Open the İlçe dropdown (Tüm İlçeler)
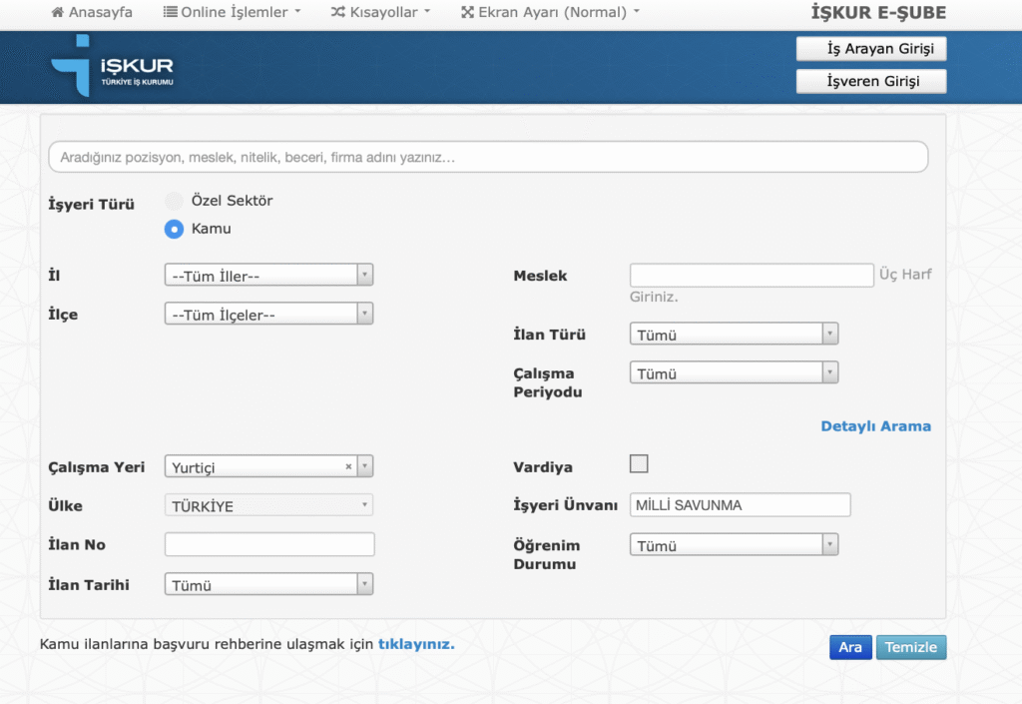 point(268,314)
